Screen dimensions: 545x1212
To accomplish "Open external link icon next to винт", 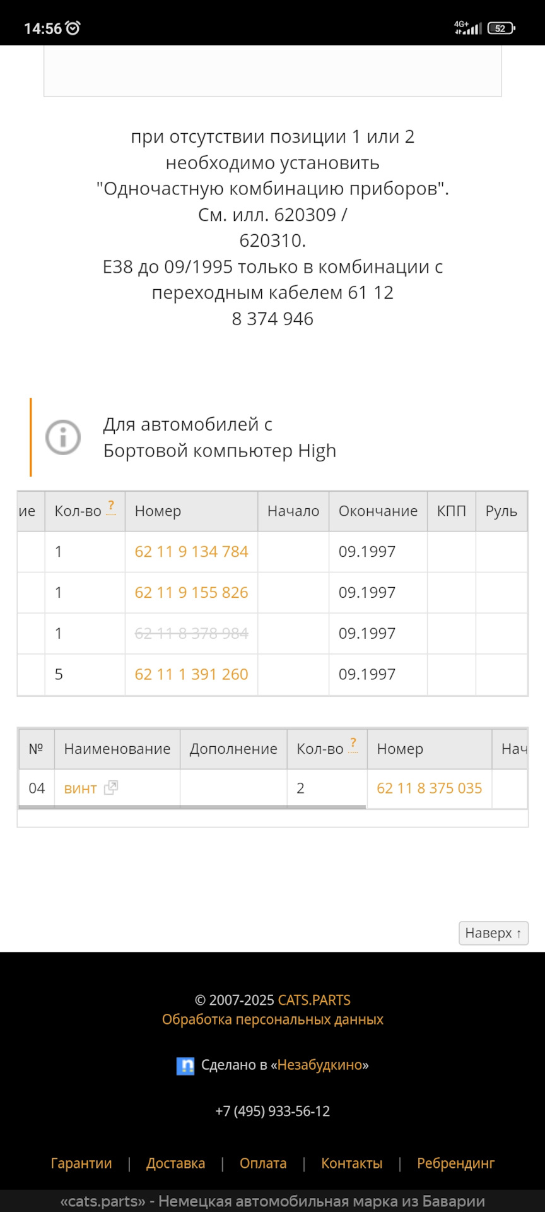I will 111,787.
